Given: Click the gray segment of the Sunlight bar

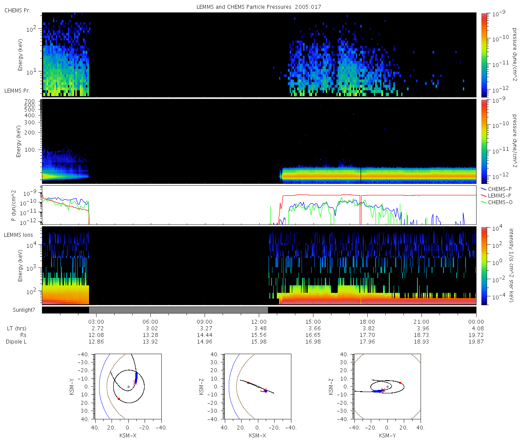Looking at the screenshot, I should [179, 310].
